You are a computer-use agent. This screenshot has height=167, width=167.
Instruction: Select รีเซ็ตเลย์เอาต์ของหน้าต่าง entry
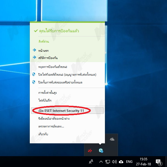tap(54, 119)
